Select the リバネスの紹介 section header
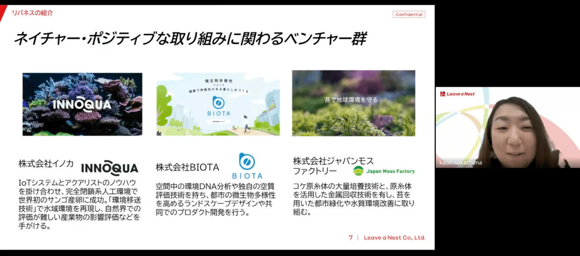The height and width of the screenshot is (256, 580). pos(32,13)
